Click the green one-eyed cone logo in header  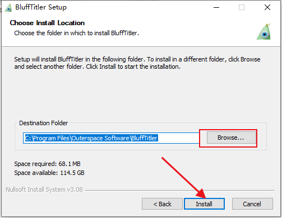pos(264,31)
